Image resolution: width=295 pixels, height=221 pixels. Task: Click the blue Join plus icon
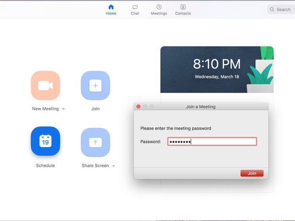click(95, 85)
